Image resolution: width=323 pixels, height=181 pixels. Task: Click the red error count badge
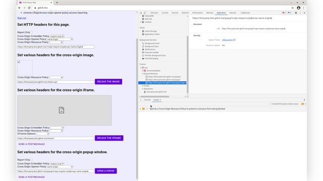click(x=284, y=13)
